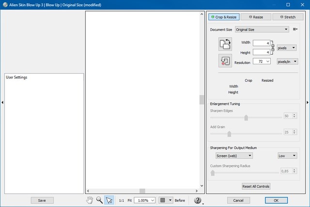Select the Hand pan tool
Image resolution: width=310 pixels, height=207 pixels.
(90, 200)
